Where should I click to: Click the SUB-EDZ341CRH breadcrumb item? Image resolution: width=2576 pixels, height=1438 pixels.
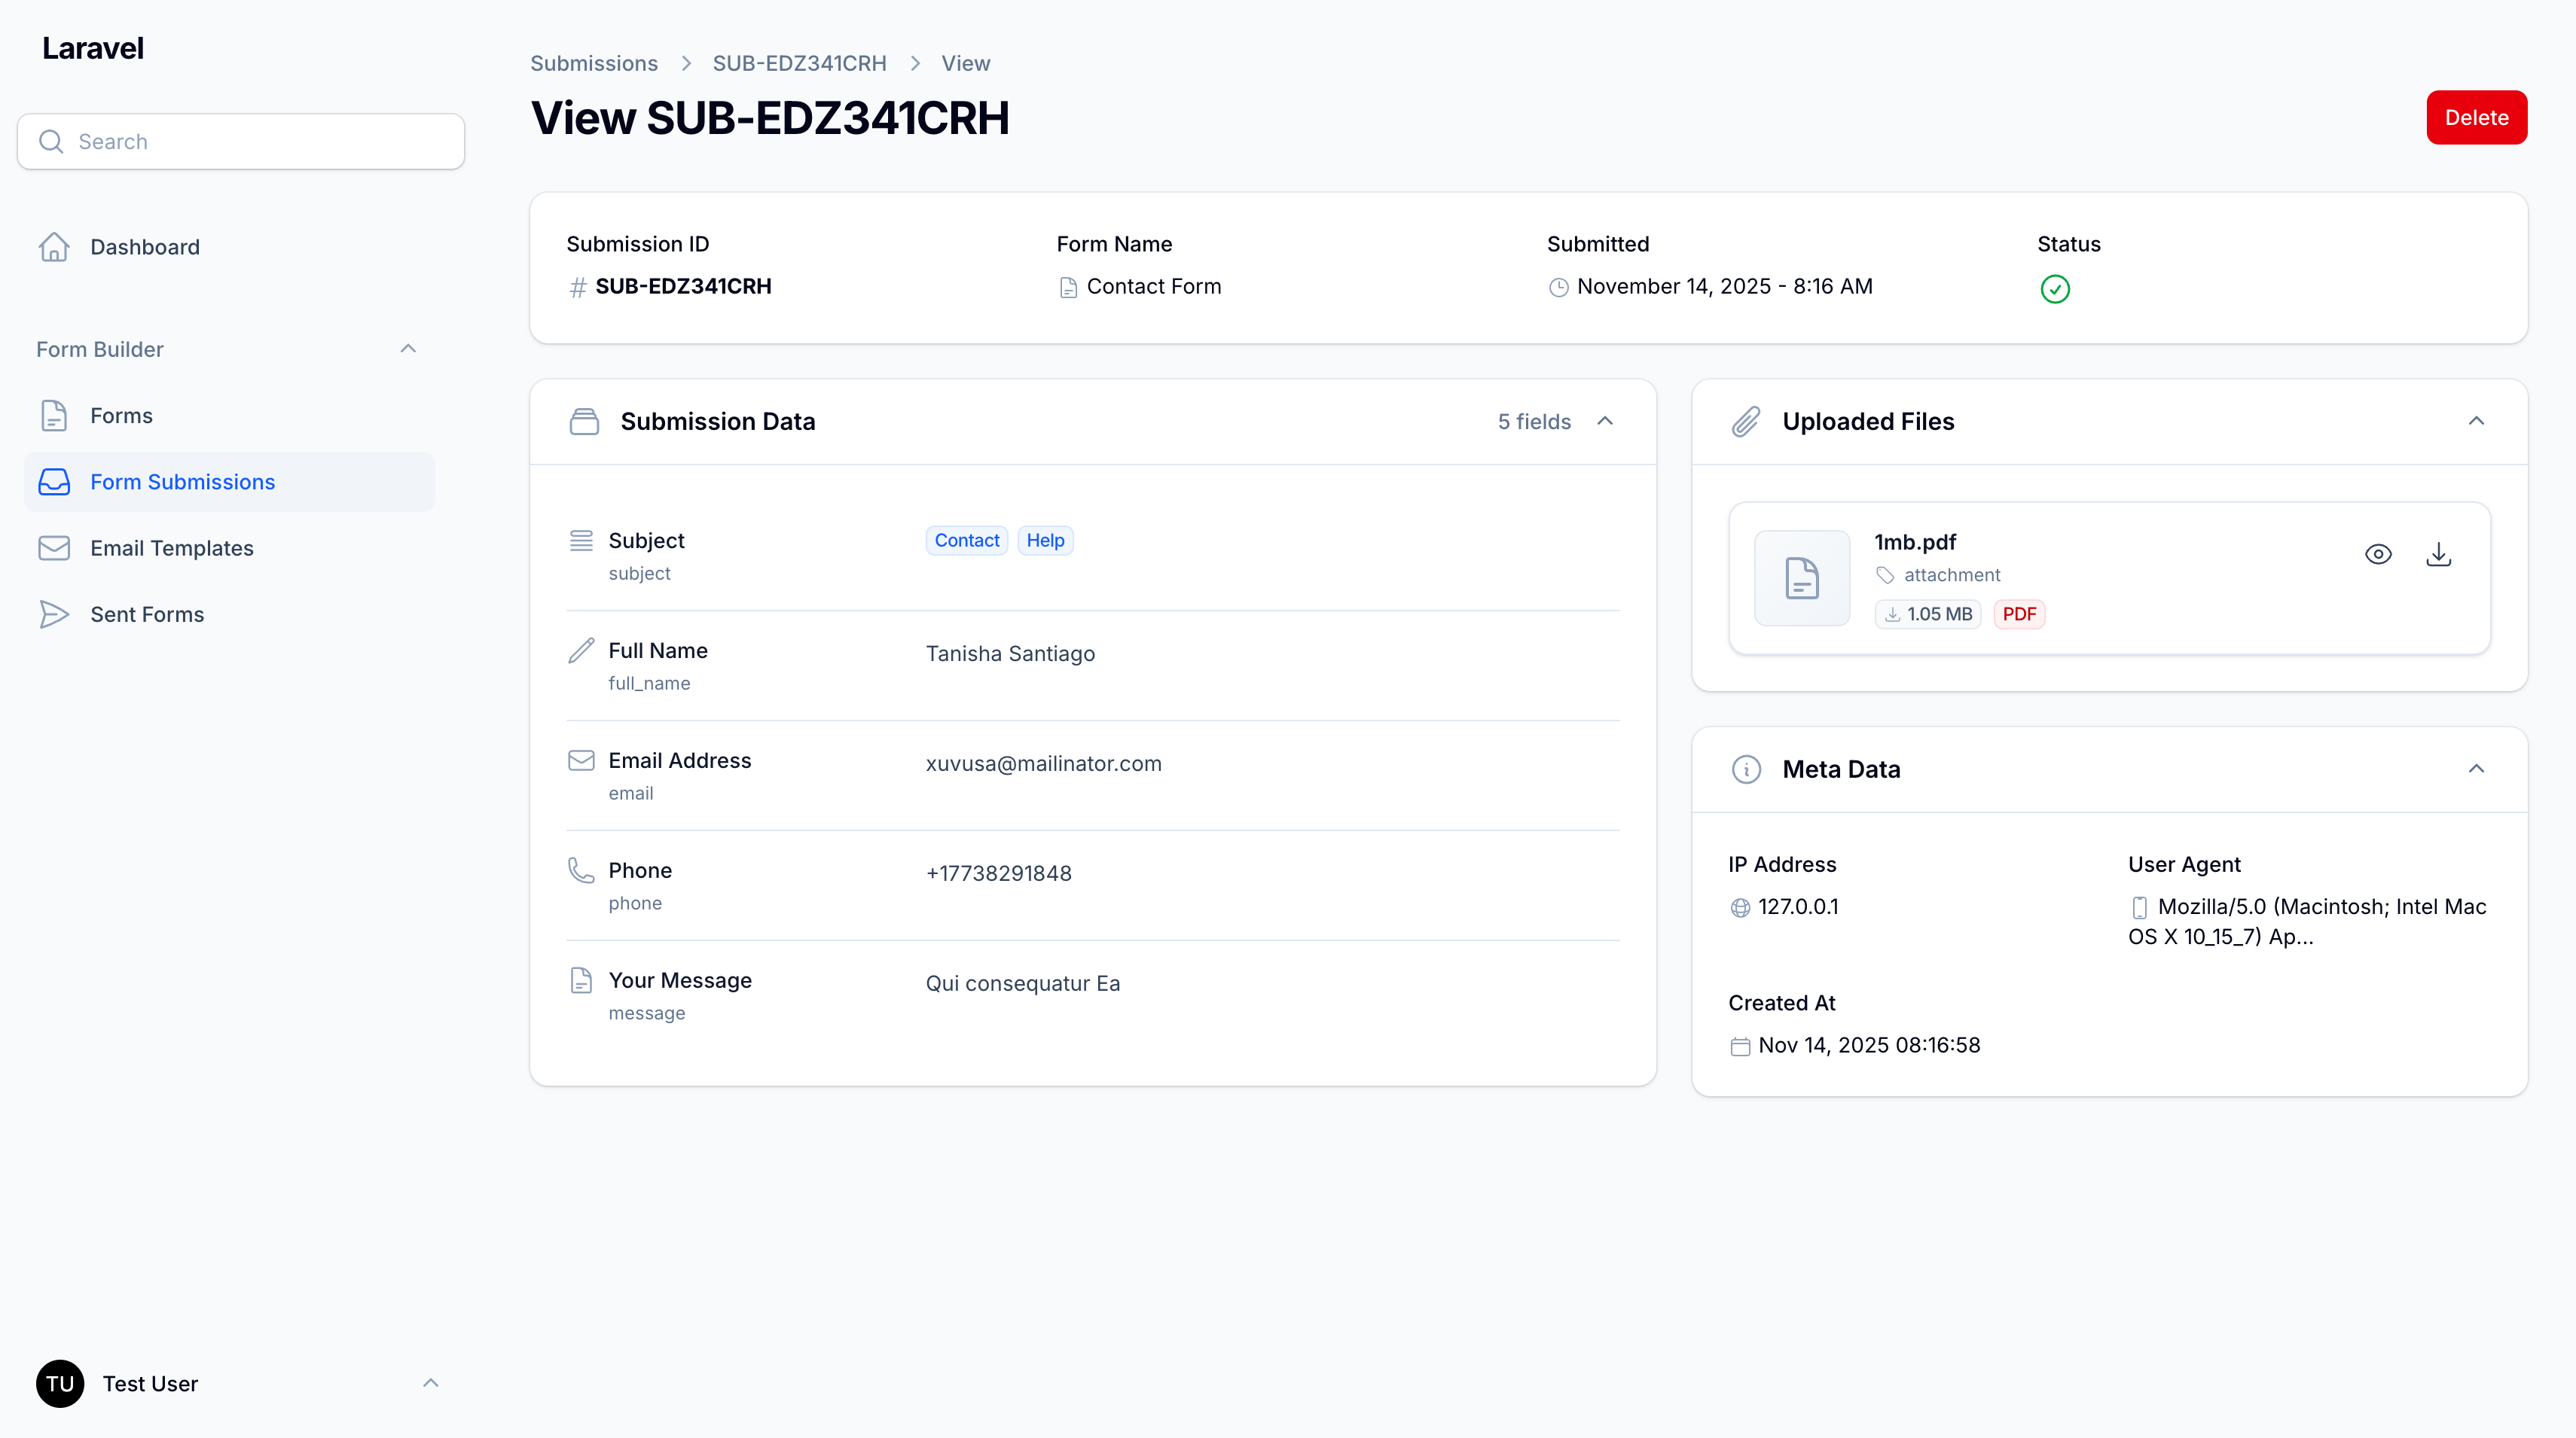(x=799, y=63)
